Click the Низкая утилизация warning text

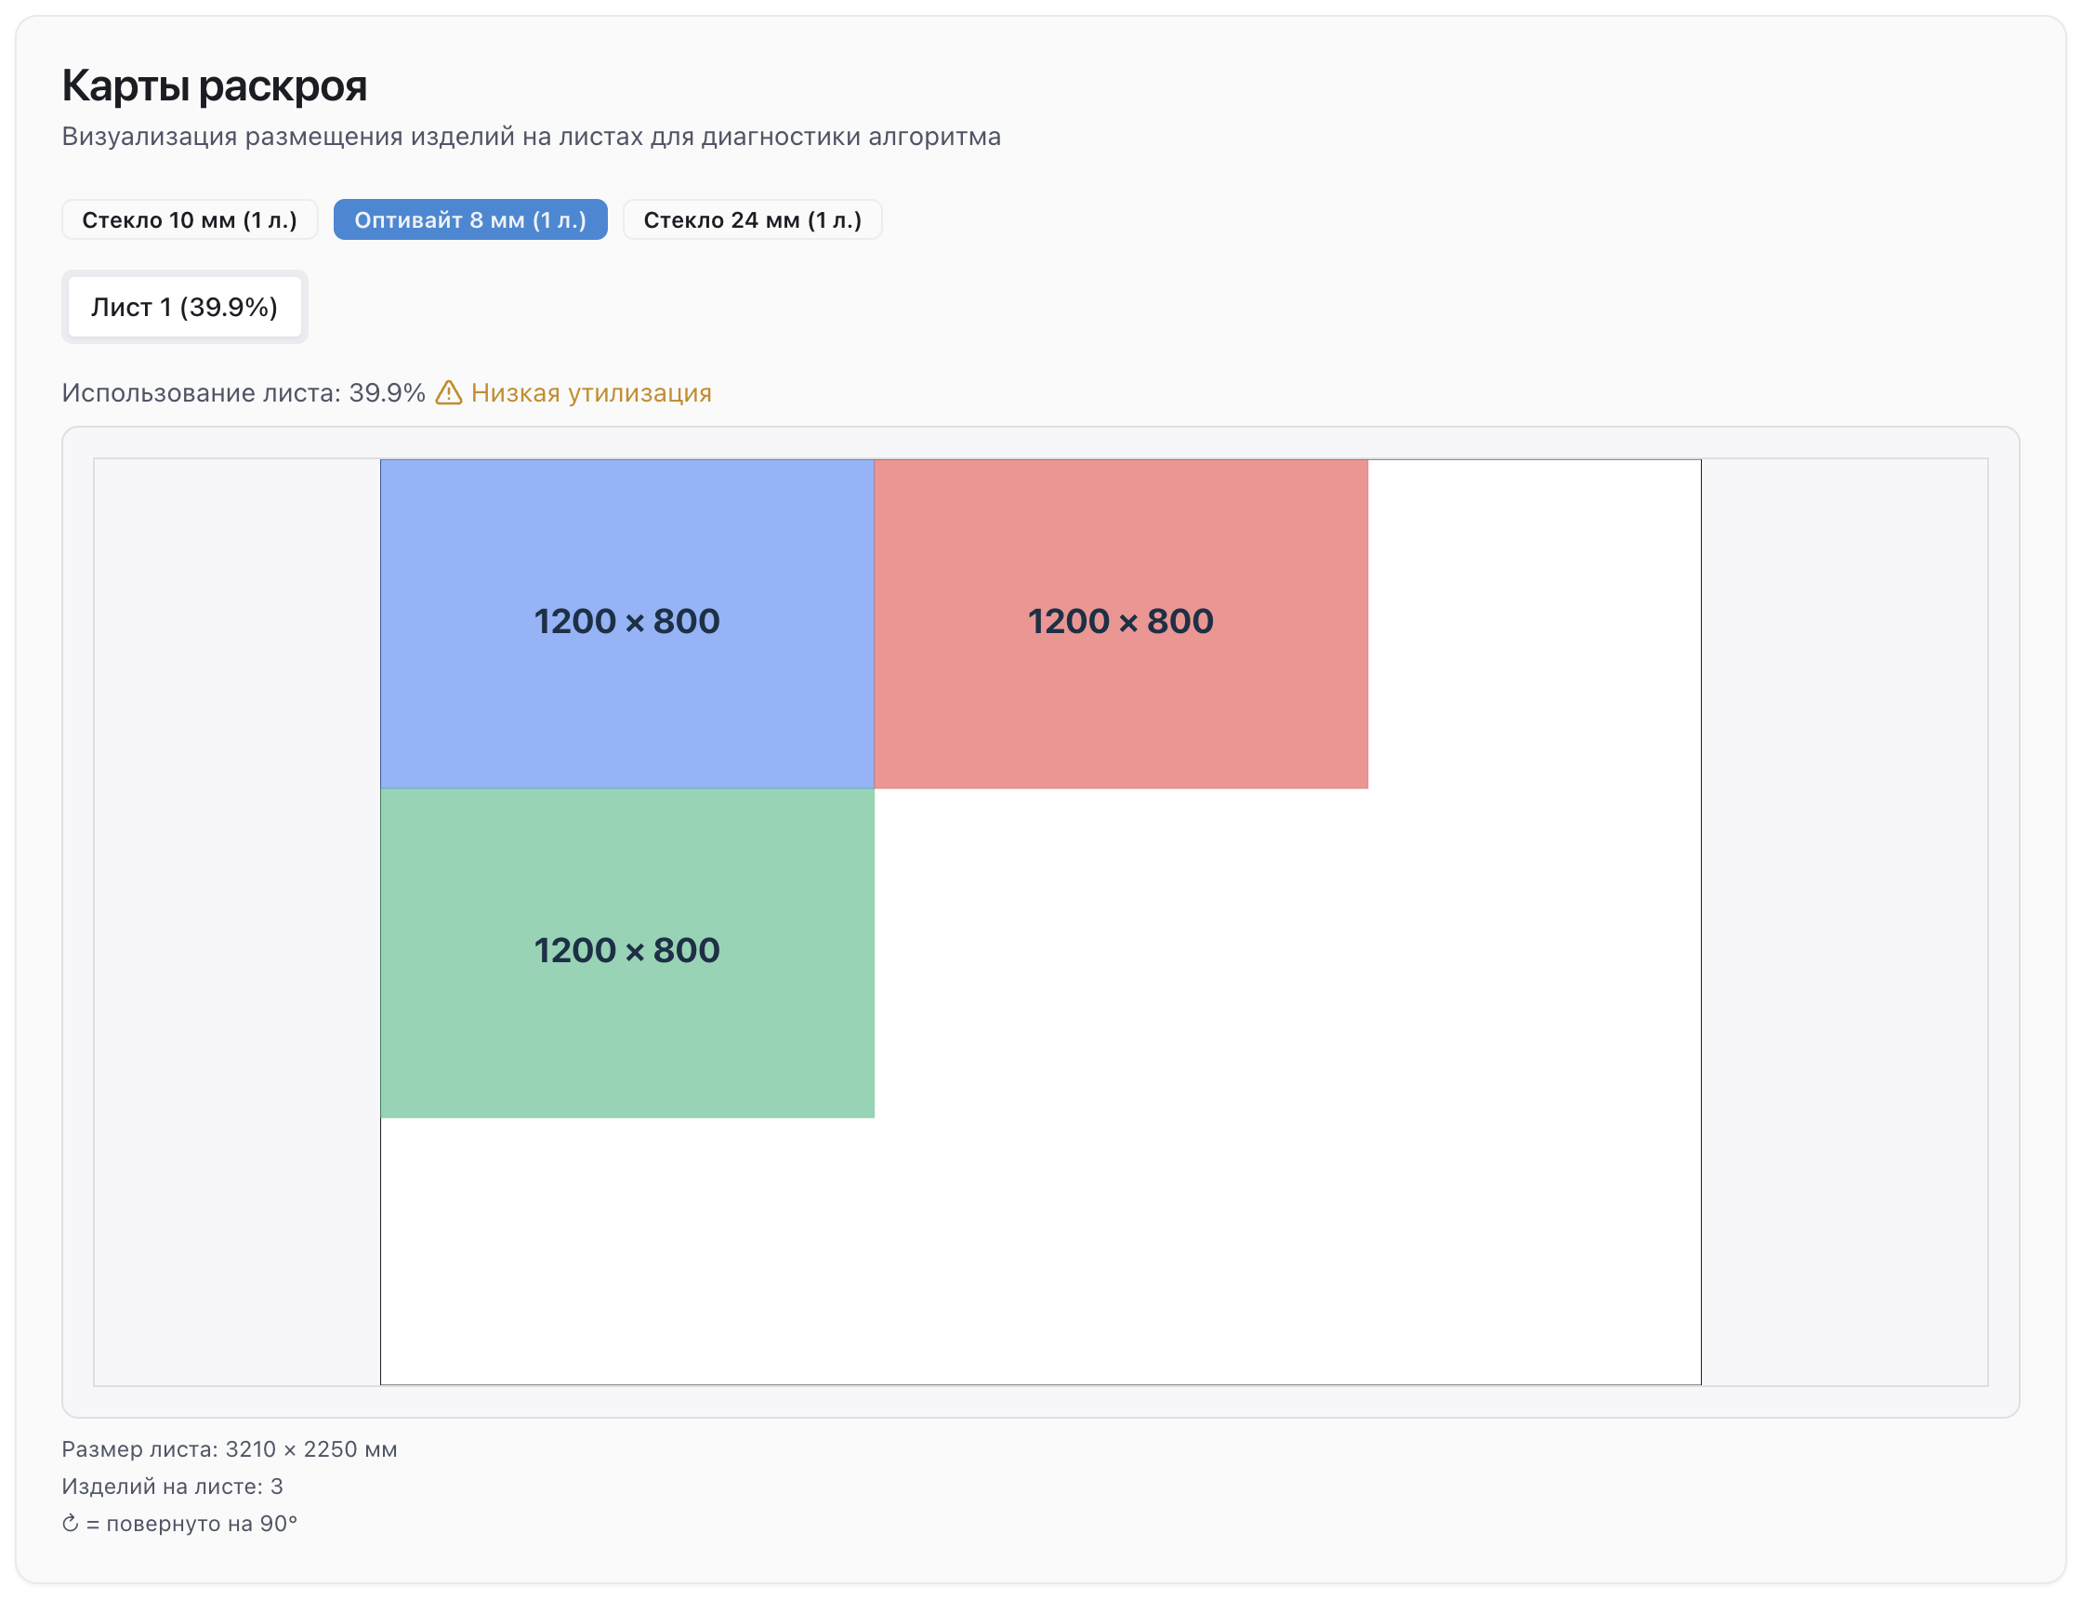(x=591, y=393)
